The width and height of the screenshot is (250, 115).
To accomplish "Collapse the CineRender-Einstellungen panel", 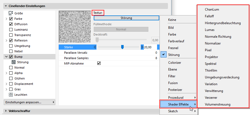I will (x=6, y=6).
